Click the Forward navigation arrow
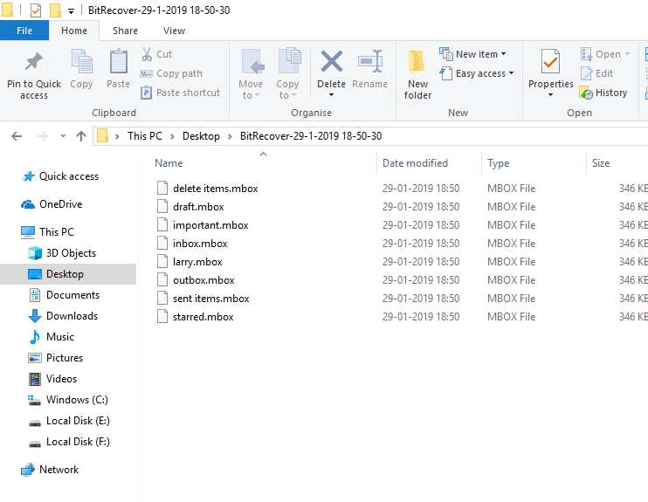This screenshot has width=648, height=502. coord(43,136)
